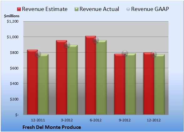Click the "$800" axis value

[14, 53]
